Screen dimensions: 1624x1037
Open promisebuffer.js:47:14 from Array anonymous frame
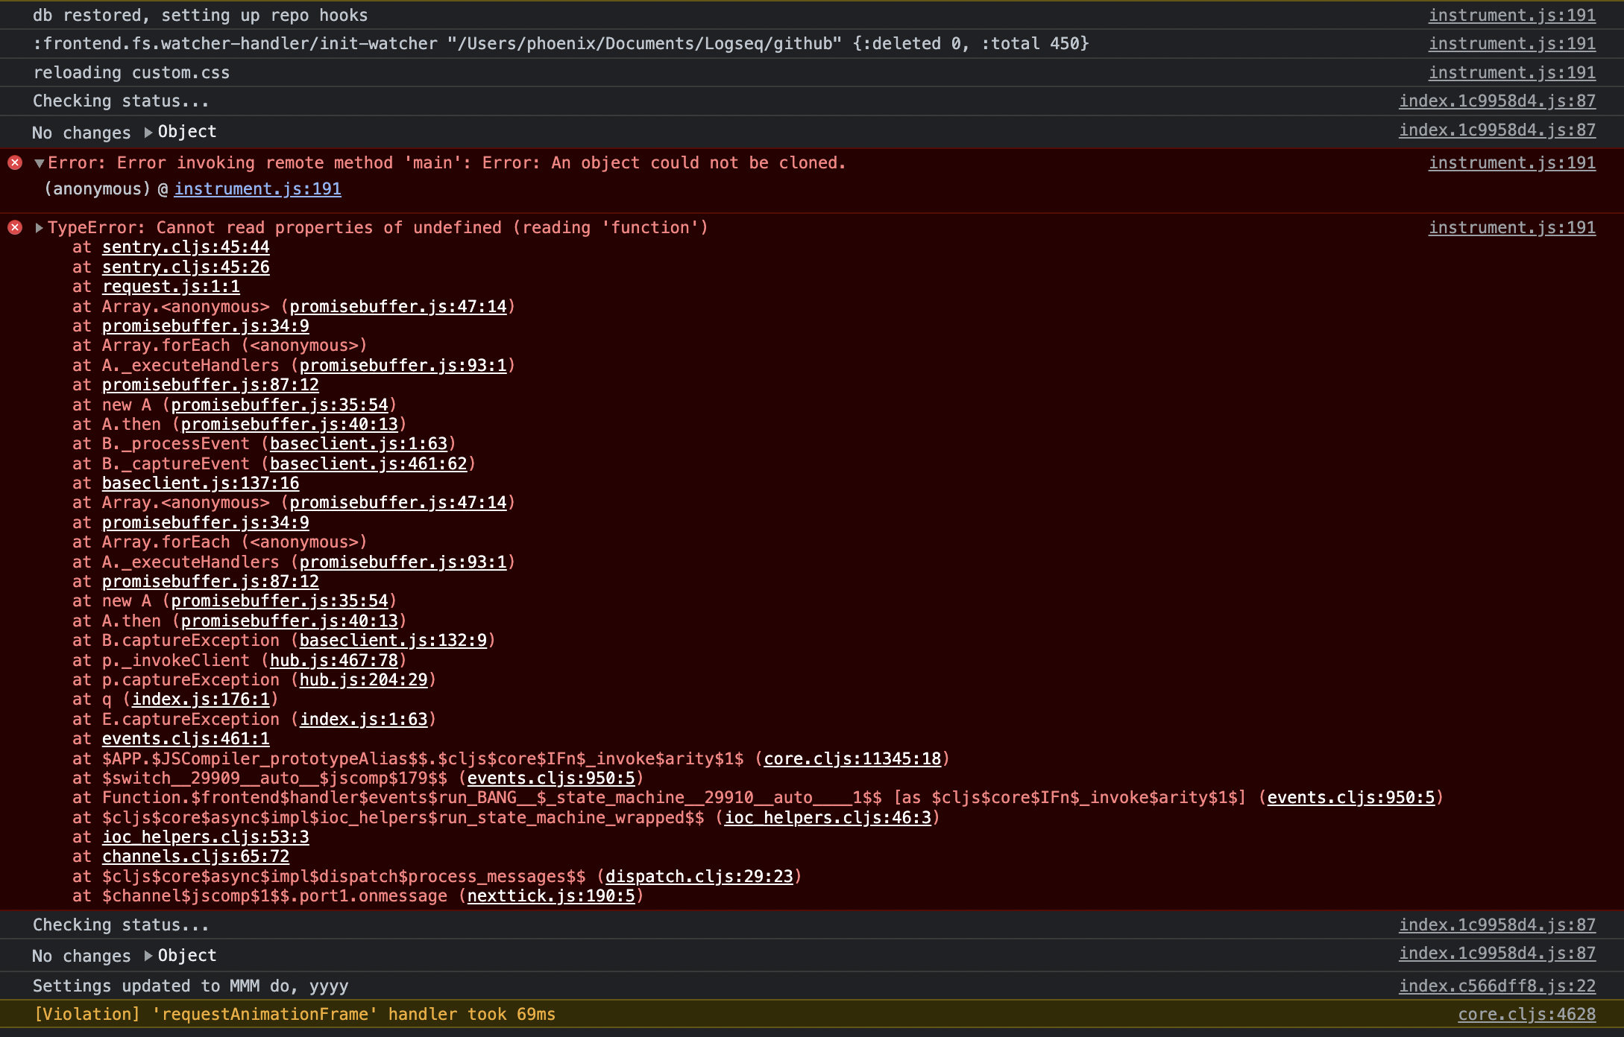[x=400, y=306]
